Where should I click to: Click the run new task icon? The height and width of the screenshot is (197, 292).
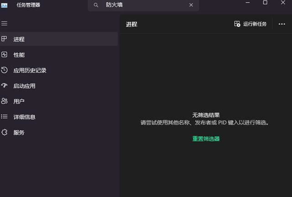click(237, 24)
